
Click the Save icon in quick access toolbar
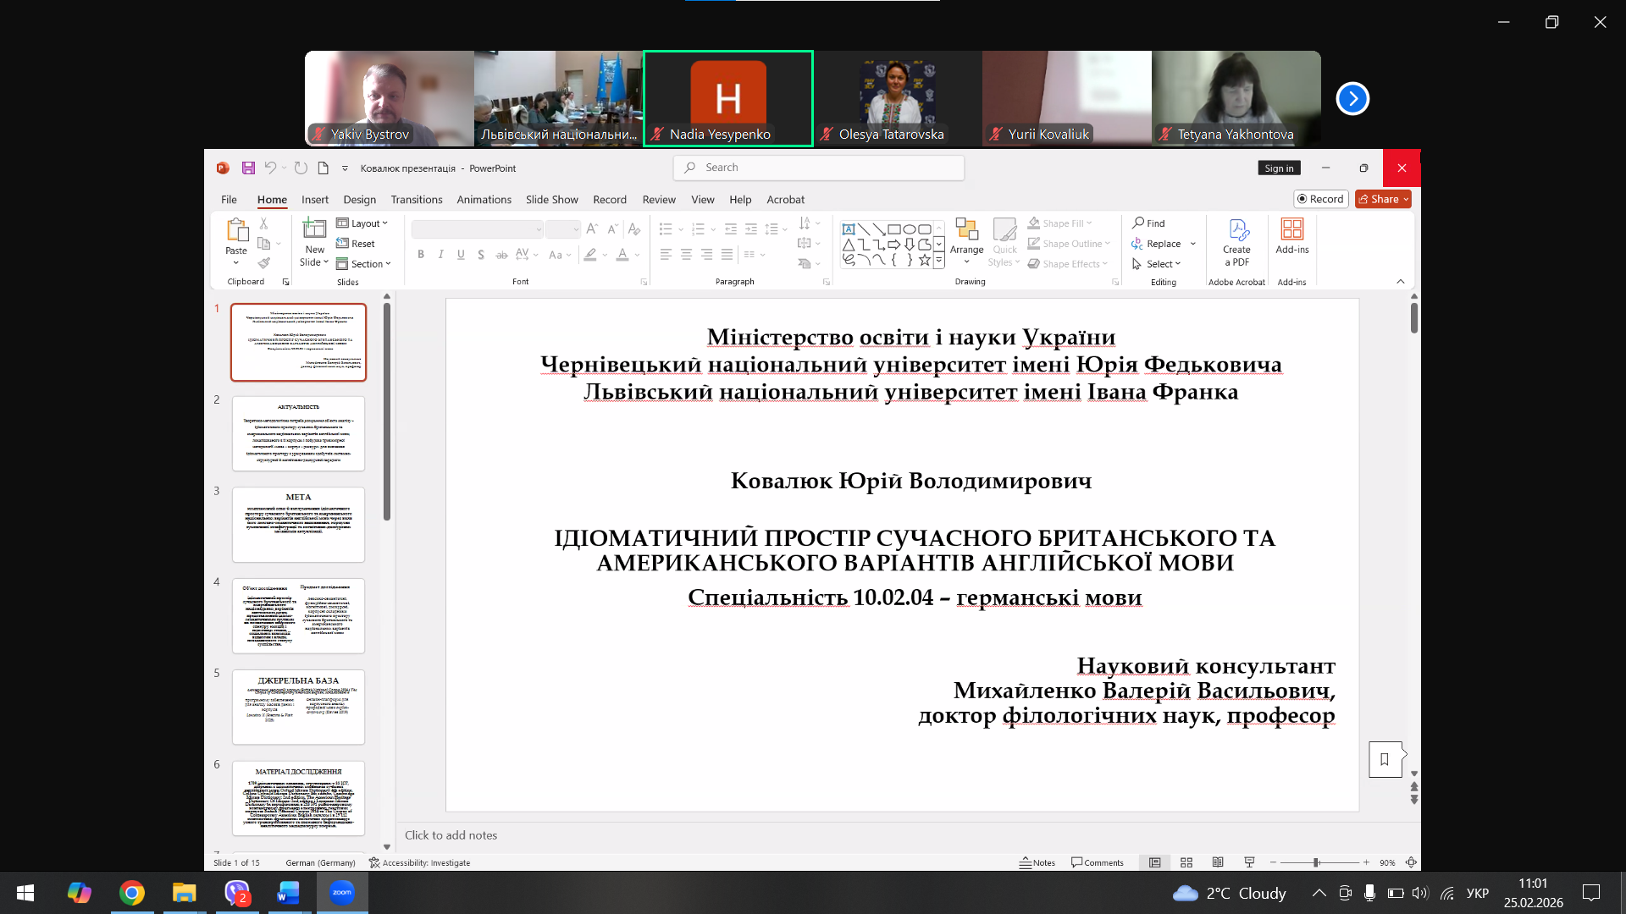[x=248, y=168]
